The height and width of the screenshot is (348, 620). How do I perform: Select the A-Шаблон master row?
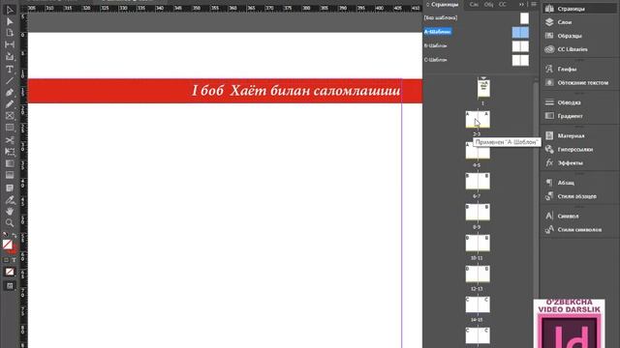pos(477,32)
